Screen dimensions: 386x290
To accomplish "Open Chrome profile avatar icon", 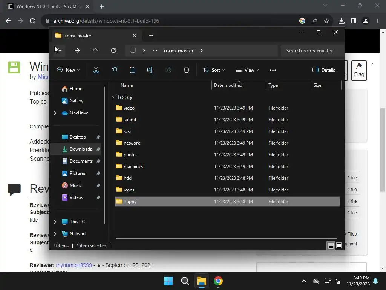I will click(x=366, y=21).
